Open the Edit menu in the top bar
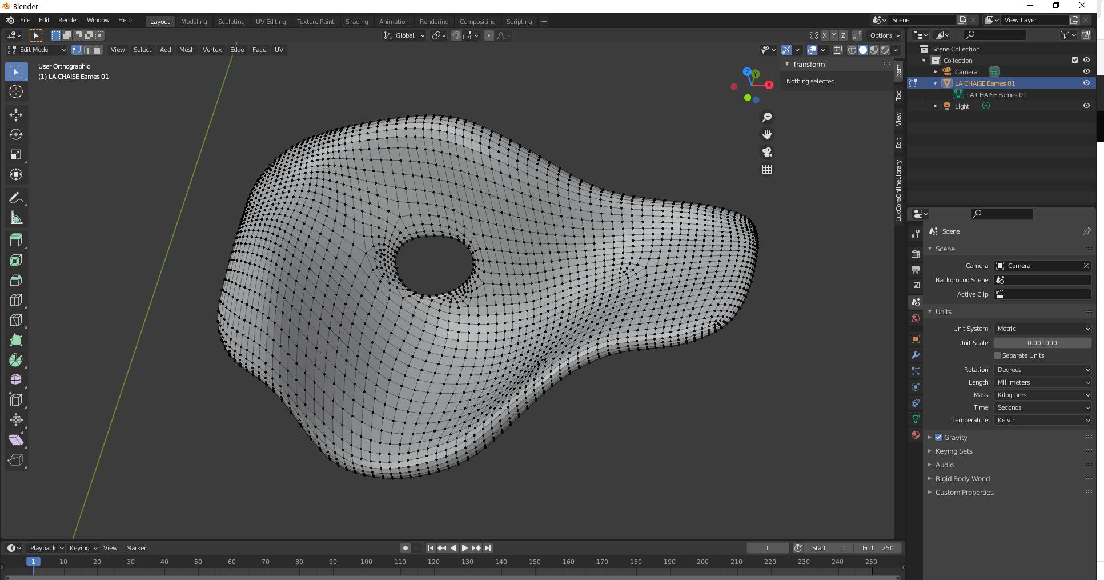 point(44,20)
